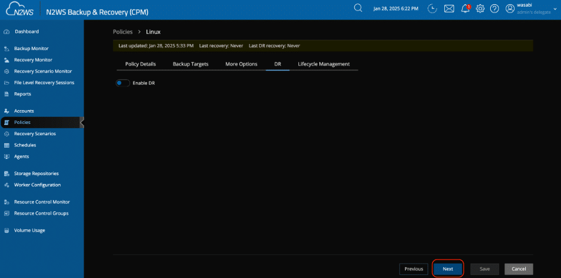Click the Reports document icon
The image size is (561, 278).
[6, 94]
